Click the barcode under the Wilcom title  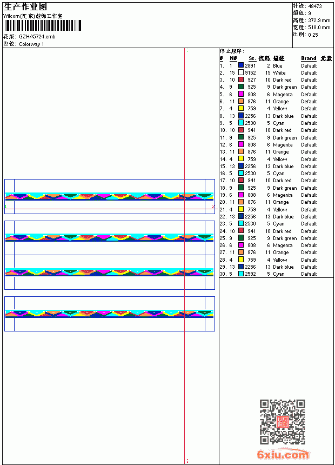coord(42,25)
